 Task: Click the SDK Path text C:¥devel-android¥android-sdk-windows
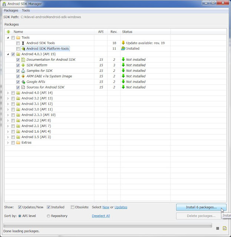pyautogui.click(x=51, y=17)
